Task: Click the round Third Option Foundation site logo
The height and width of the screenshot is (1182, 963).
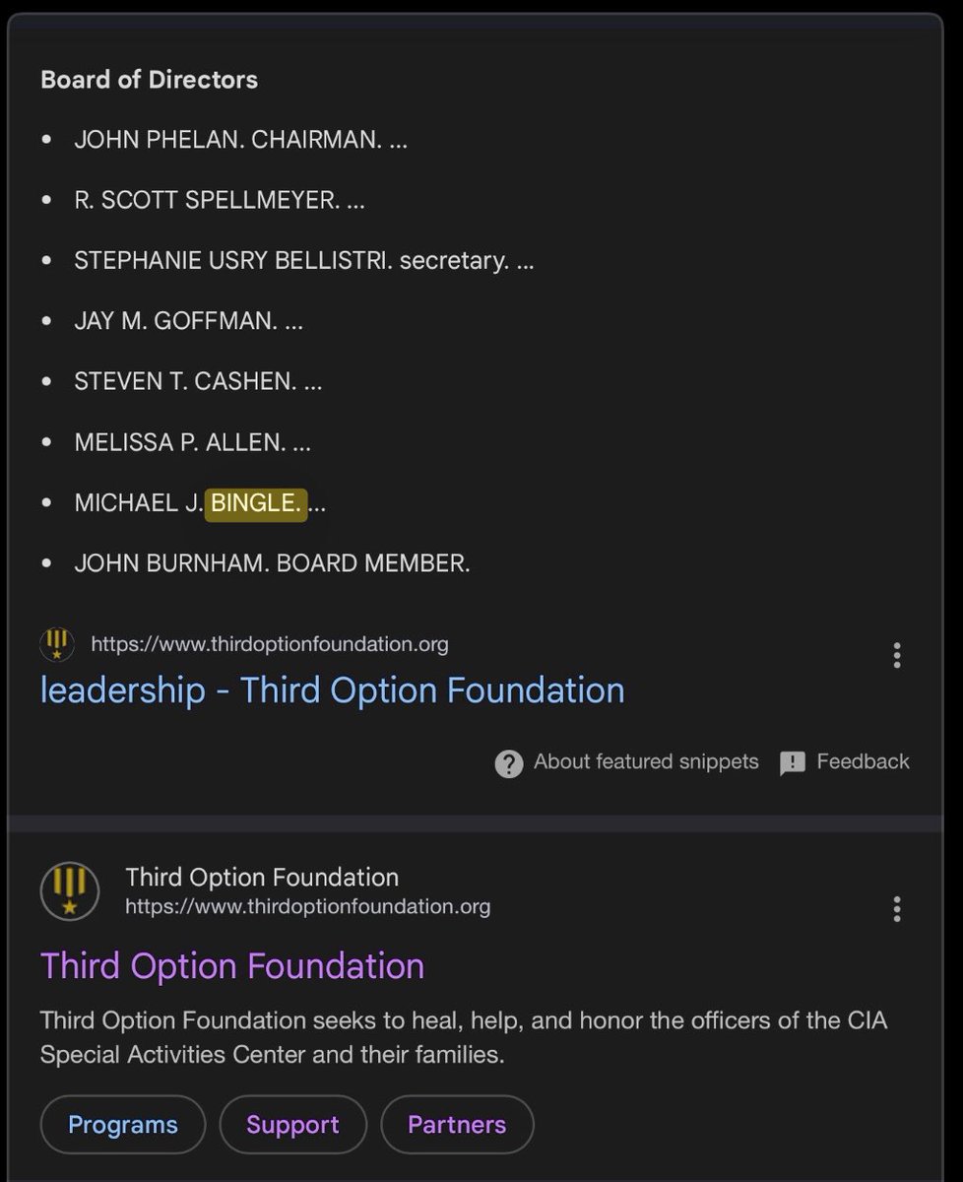Action: point(70,890)
